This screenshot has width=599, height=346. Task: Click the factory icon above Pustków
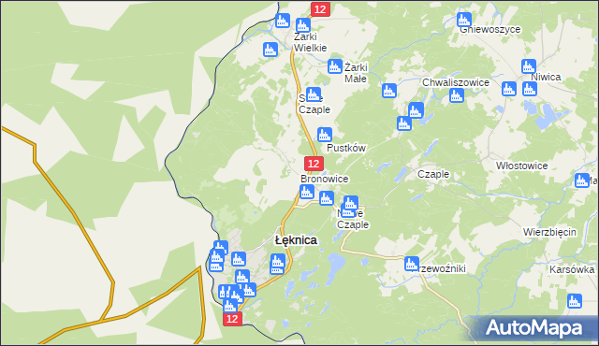(325, 135)
